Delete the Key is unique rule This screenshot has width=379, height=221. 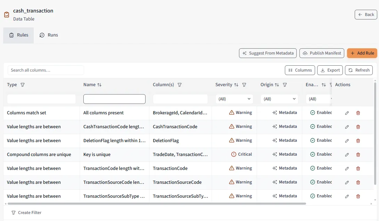(358, 155)
